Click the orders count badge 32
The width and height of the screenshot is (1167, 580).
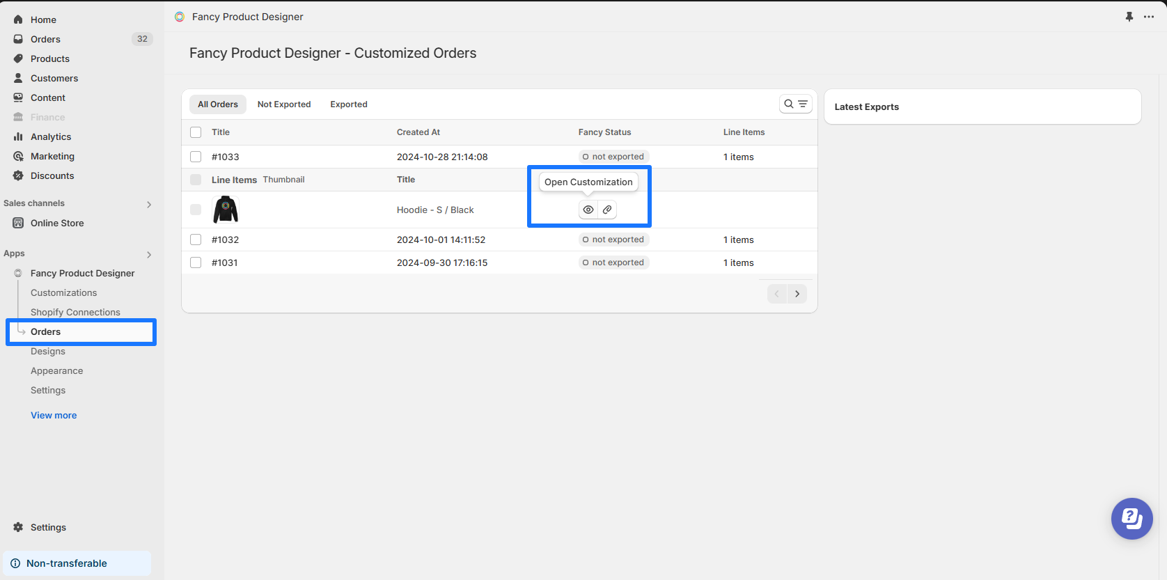click(142, 39)
